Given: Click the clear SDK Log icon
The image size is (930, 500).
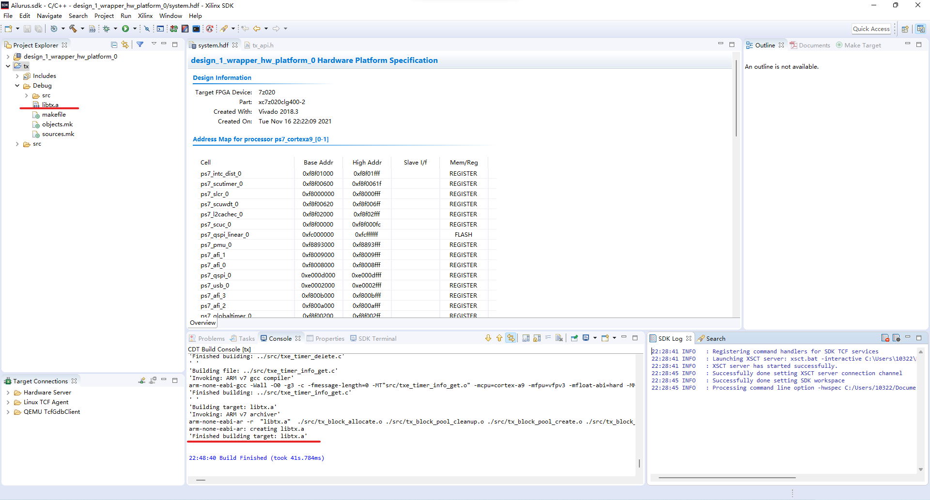Looking at the screenshot, I should click(885, 338).
